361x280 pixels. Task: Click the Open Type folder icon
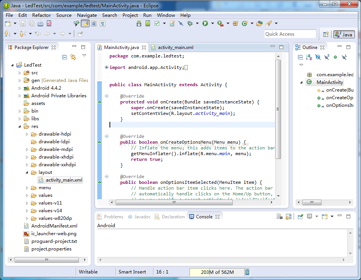[x=260, y=23]
